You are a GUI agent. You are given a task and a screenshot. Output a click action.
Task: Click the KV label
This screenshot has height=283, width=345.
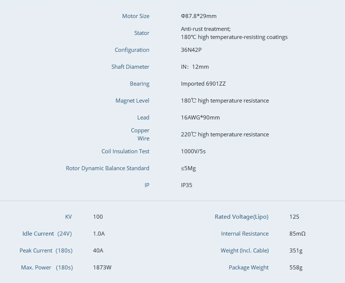pos(68,217)
